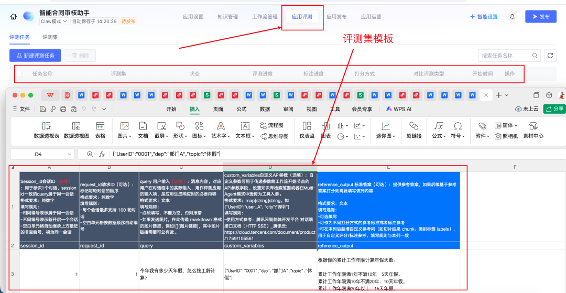Click the zoom magnifier beside fx
This screenshot has height=293, width=566.
tap(90, 154)
